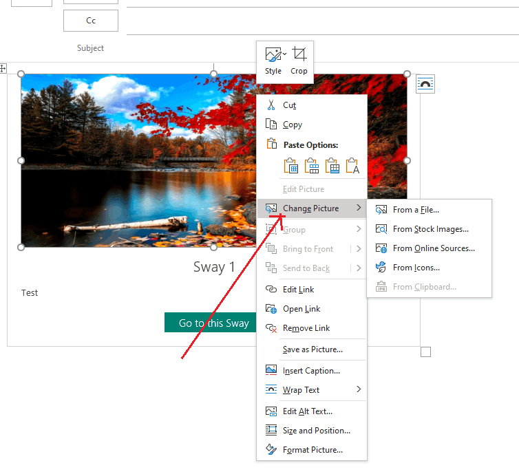Click the Sway 1 title text
Image resolution: width=519 pixels, height=474 pixels.
(x=214, y=267)
